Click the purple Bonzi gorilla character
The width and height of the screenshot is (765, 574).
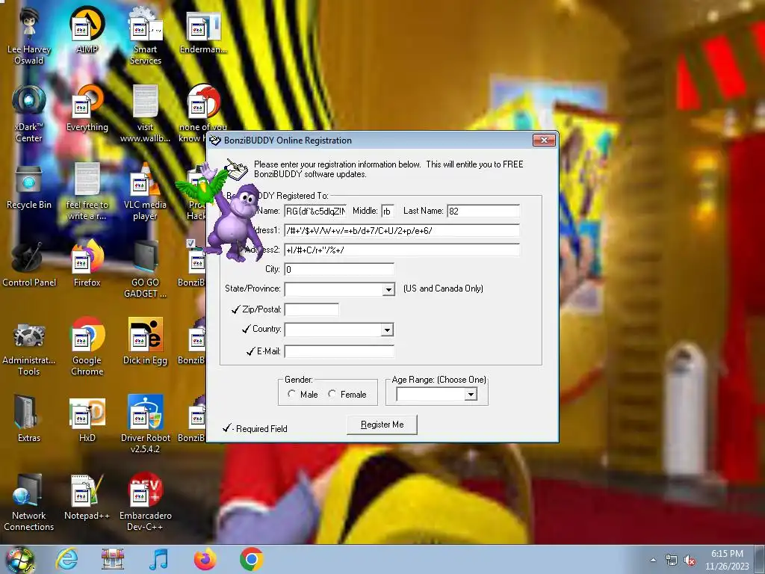pyautogui.click(x=235, y=222)
